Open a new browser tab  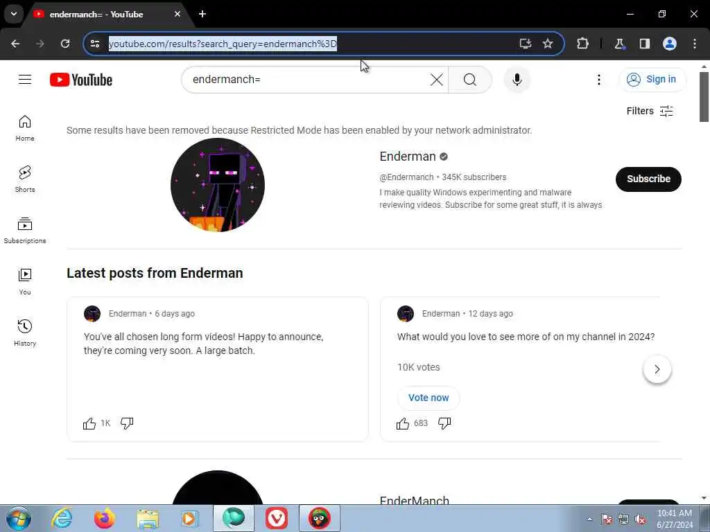202,14
